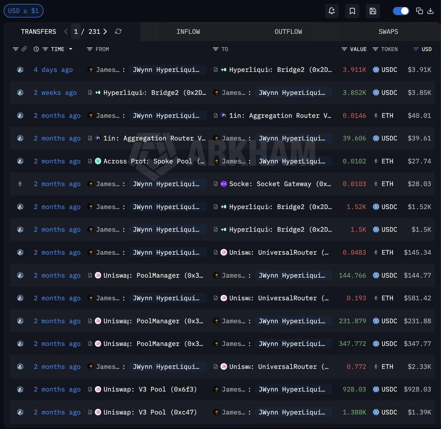
Task: Open the VALUE column filter
Action: pyautogui.click(x=344, y=49)
